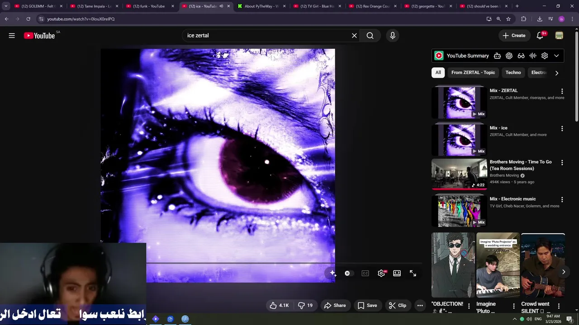This screenshot has height=325, width=579.
Task: Select the All filter chip
Action: pyautogui.click(x=438, y=73)
